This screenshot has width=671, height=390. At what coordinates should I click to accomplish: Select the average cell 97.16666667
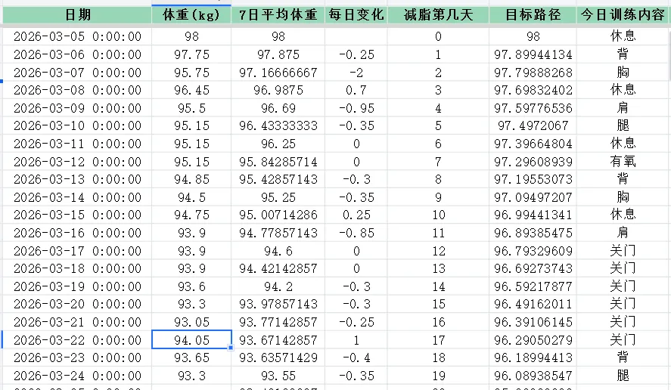(x=278, y=73)
